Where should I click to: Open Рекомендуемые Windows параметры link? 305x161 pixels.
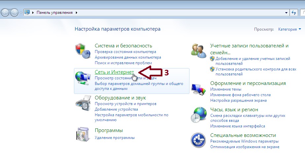tap(244, 141)
